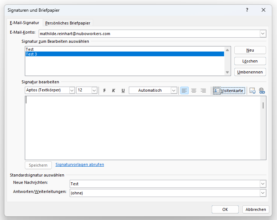
Task: Expand the Antworten/Weiterleitungen signature dropdown
Action: pyautogui.click(x=263, y=193)
